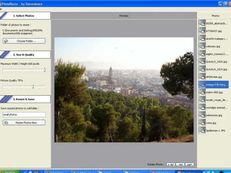The width and height of the screenshot is (231, 173).
Task: Rotate the photo by -90°
Action: [x=180, y=164]
